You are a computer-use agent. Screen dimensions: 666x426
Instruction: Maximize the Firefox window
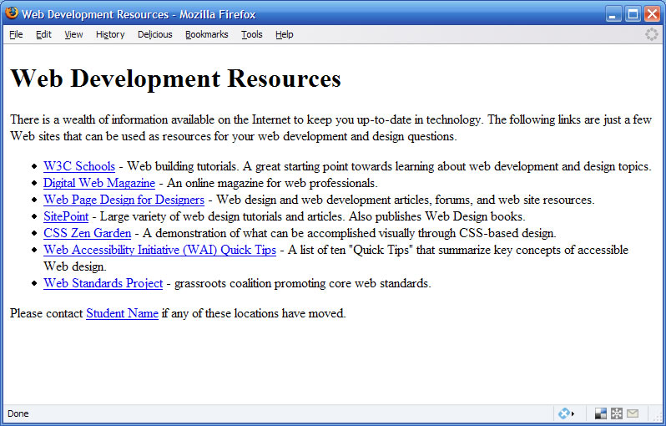(633, 14)
